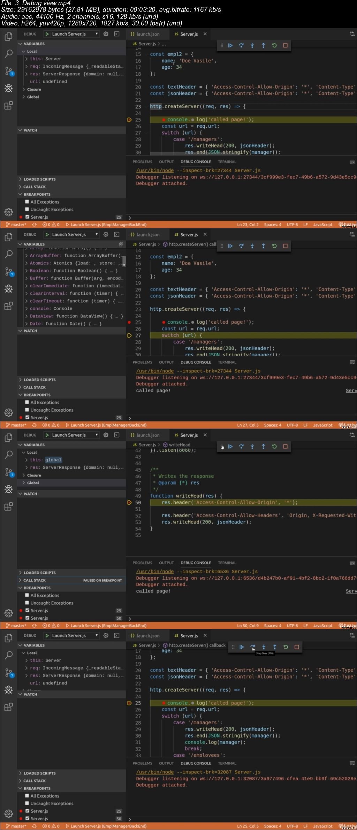This screenshot has height=830, width=357.
Task: Expand the 'this: global' variable
Action: tap(26, 460)
